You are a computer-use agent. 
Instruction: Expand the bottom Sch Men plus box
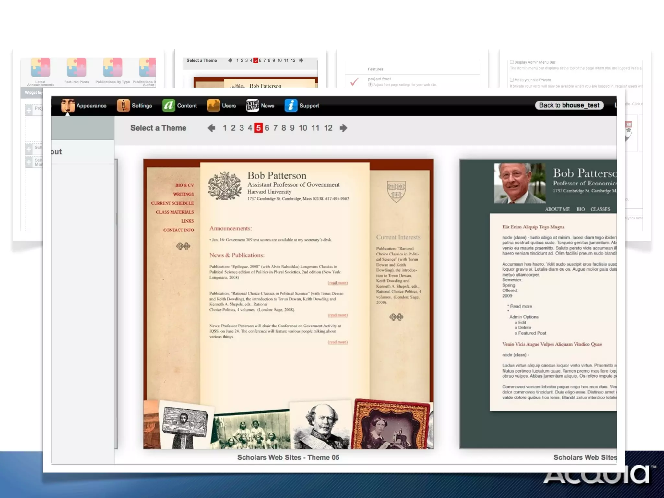point(29,162)
